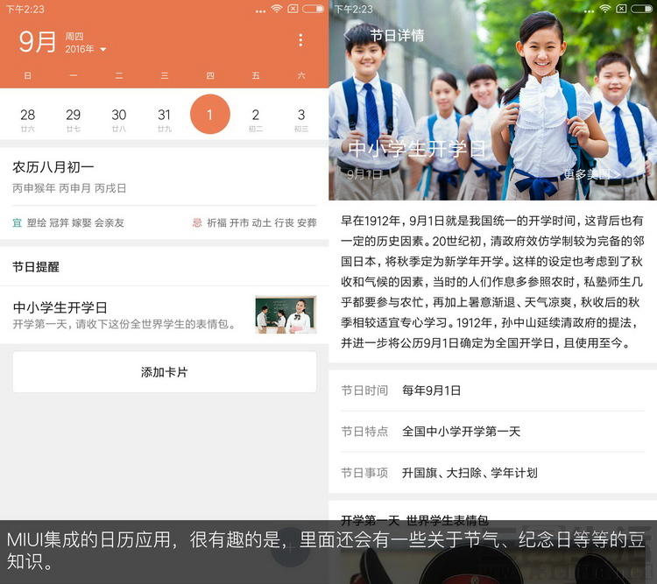The height and width of the screenshot is (584, 657).
Task: Tap the 节日提醒 section header
Action: 36,267
